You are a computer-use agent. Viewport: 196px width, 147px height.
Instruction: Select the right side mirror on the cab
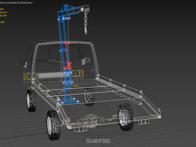coord(86,61)
